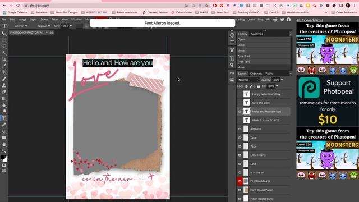Open the Character panel icon

click(232, 58)
